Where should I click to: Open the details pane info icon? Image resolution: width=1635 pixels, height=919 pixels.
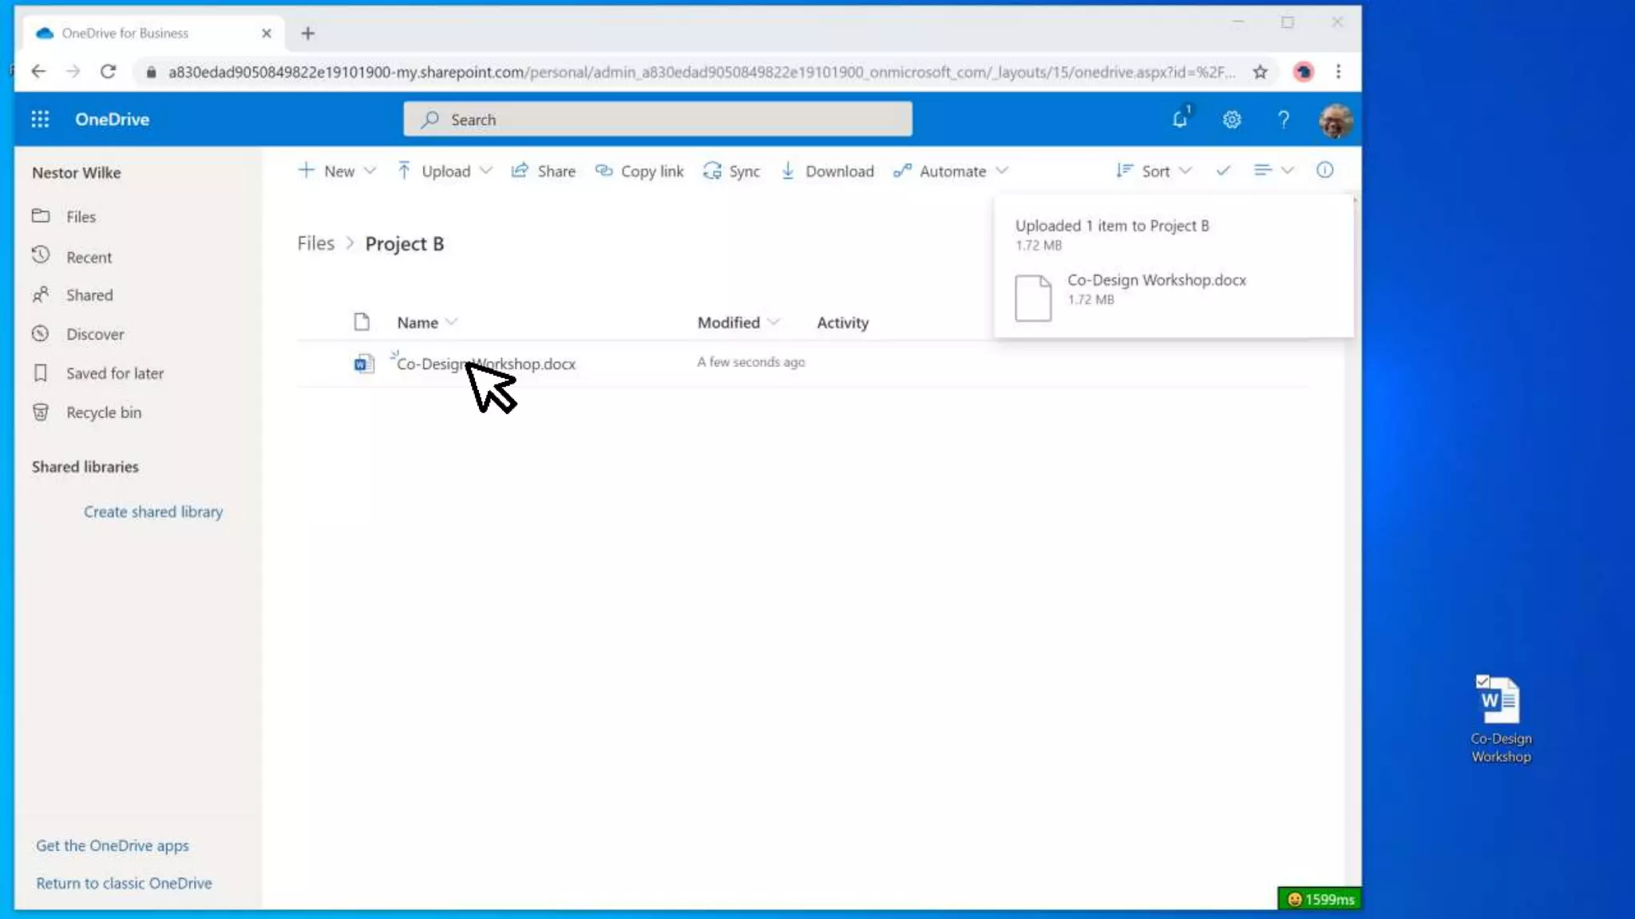click(1324, 170)
